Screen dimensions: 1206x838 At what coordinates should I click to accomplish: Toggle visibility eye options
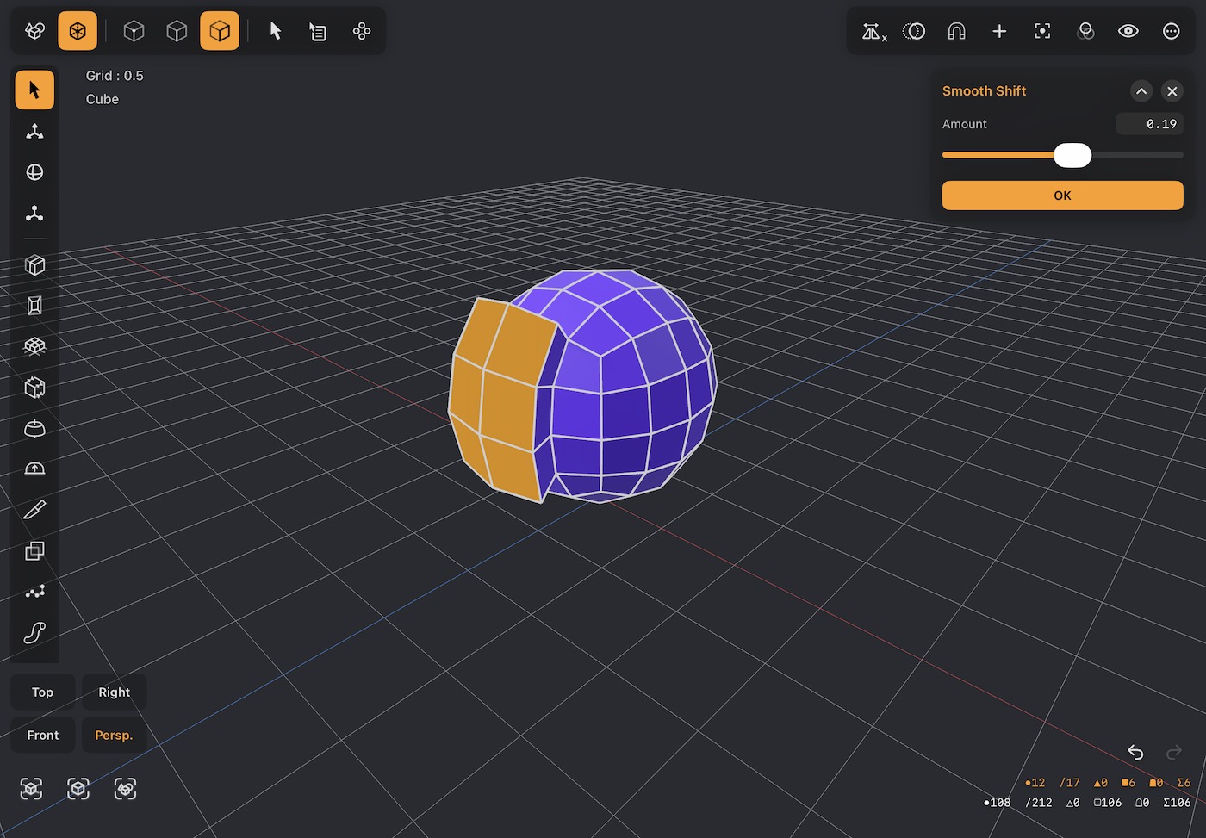[1128, 31]
